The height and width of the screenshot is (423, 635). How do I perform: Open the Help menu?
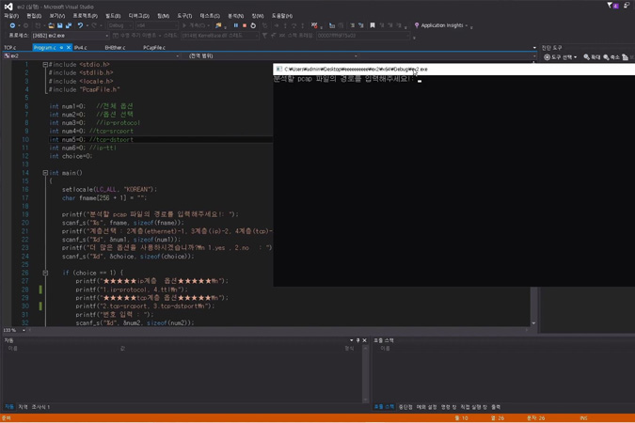pos(282,16)
